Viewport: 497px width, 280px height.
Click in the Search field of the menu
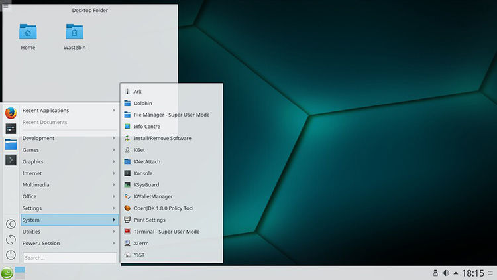(x=70, y=258)
